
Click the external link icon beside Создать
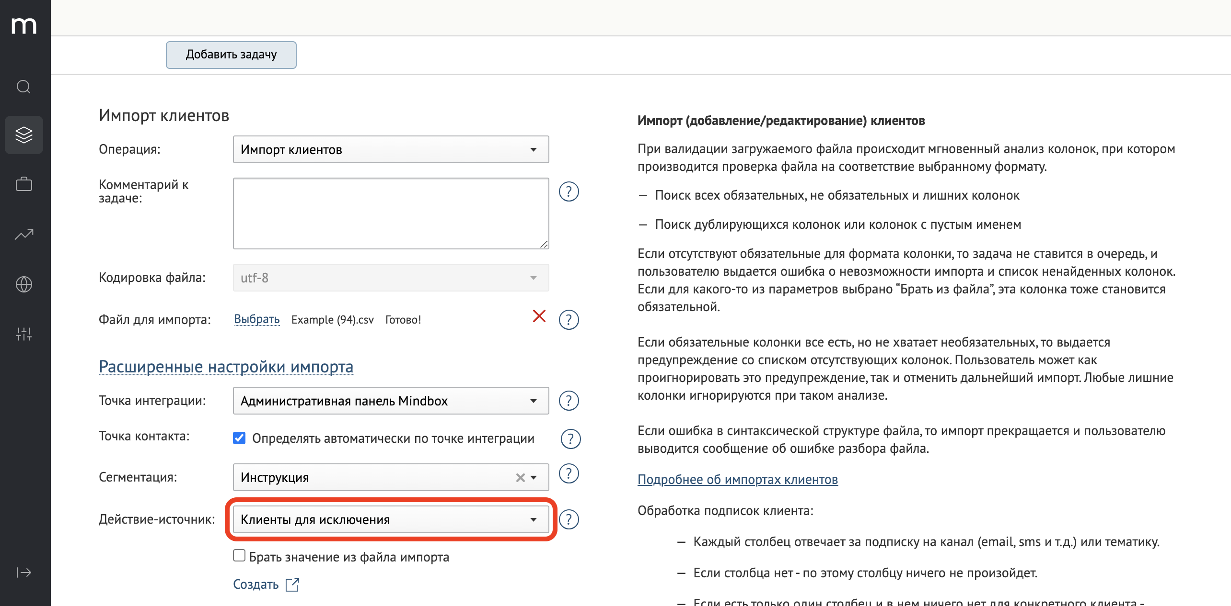[x=292, y=584]
